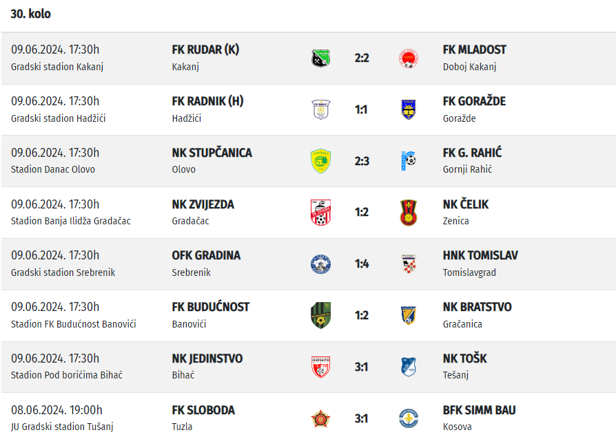The width and height of the screenshot is (616, 439).
Task: Click the NK Jedinstvo club crest
Action: (x=320, y=367)
